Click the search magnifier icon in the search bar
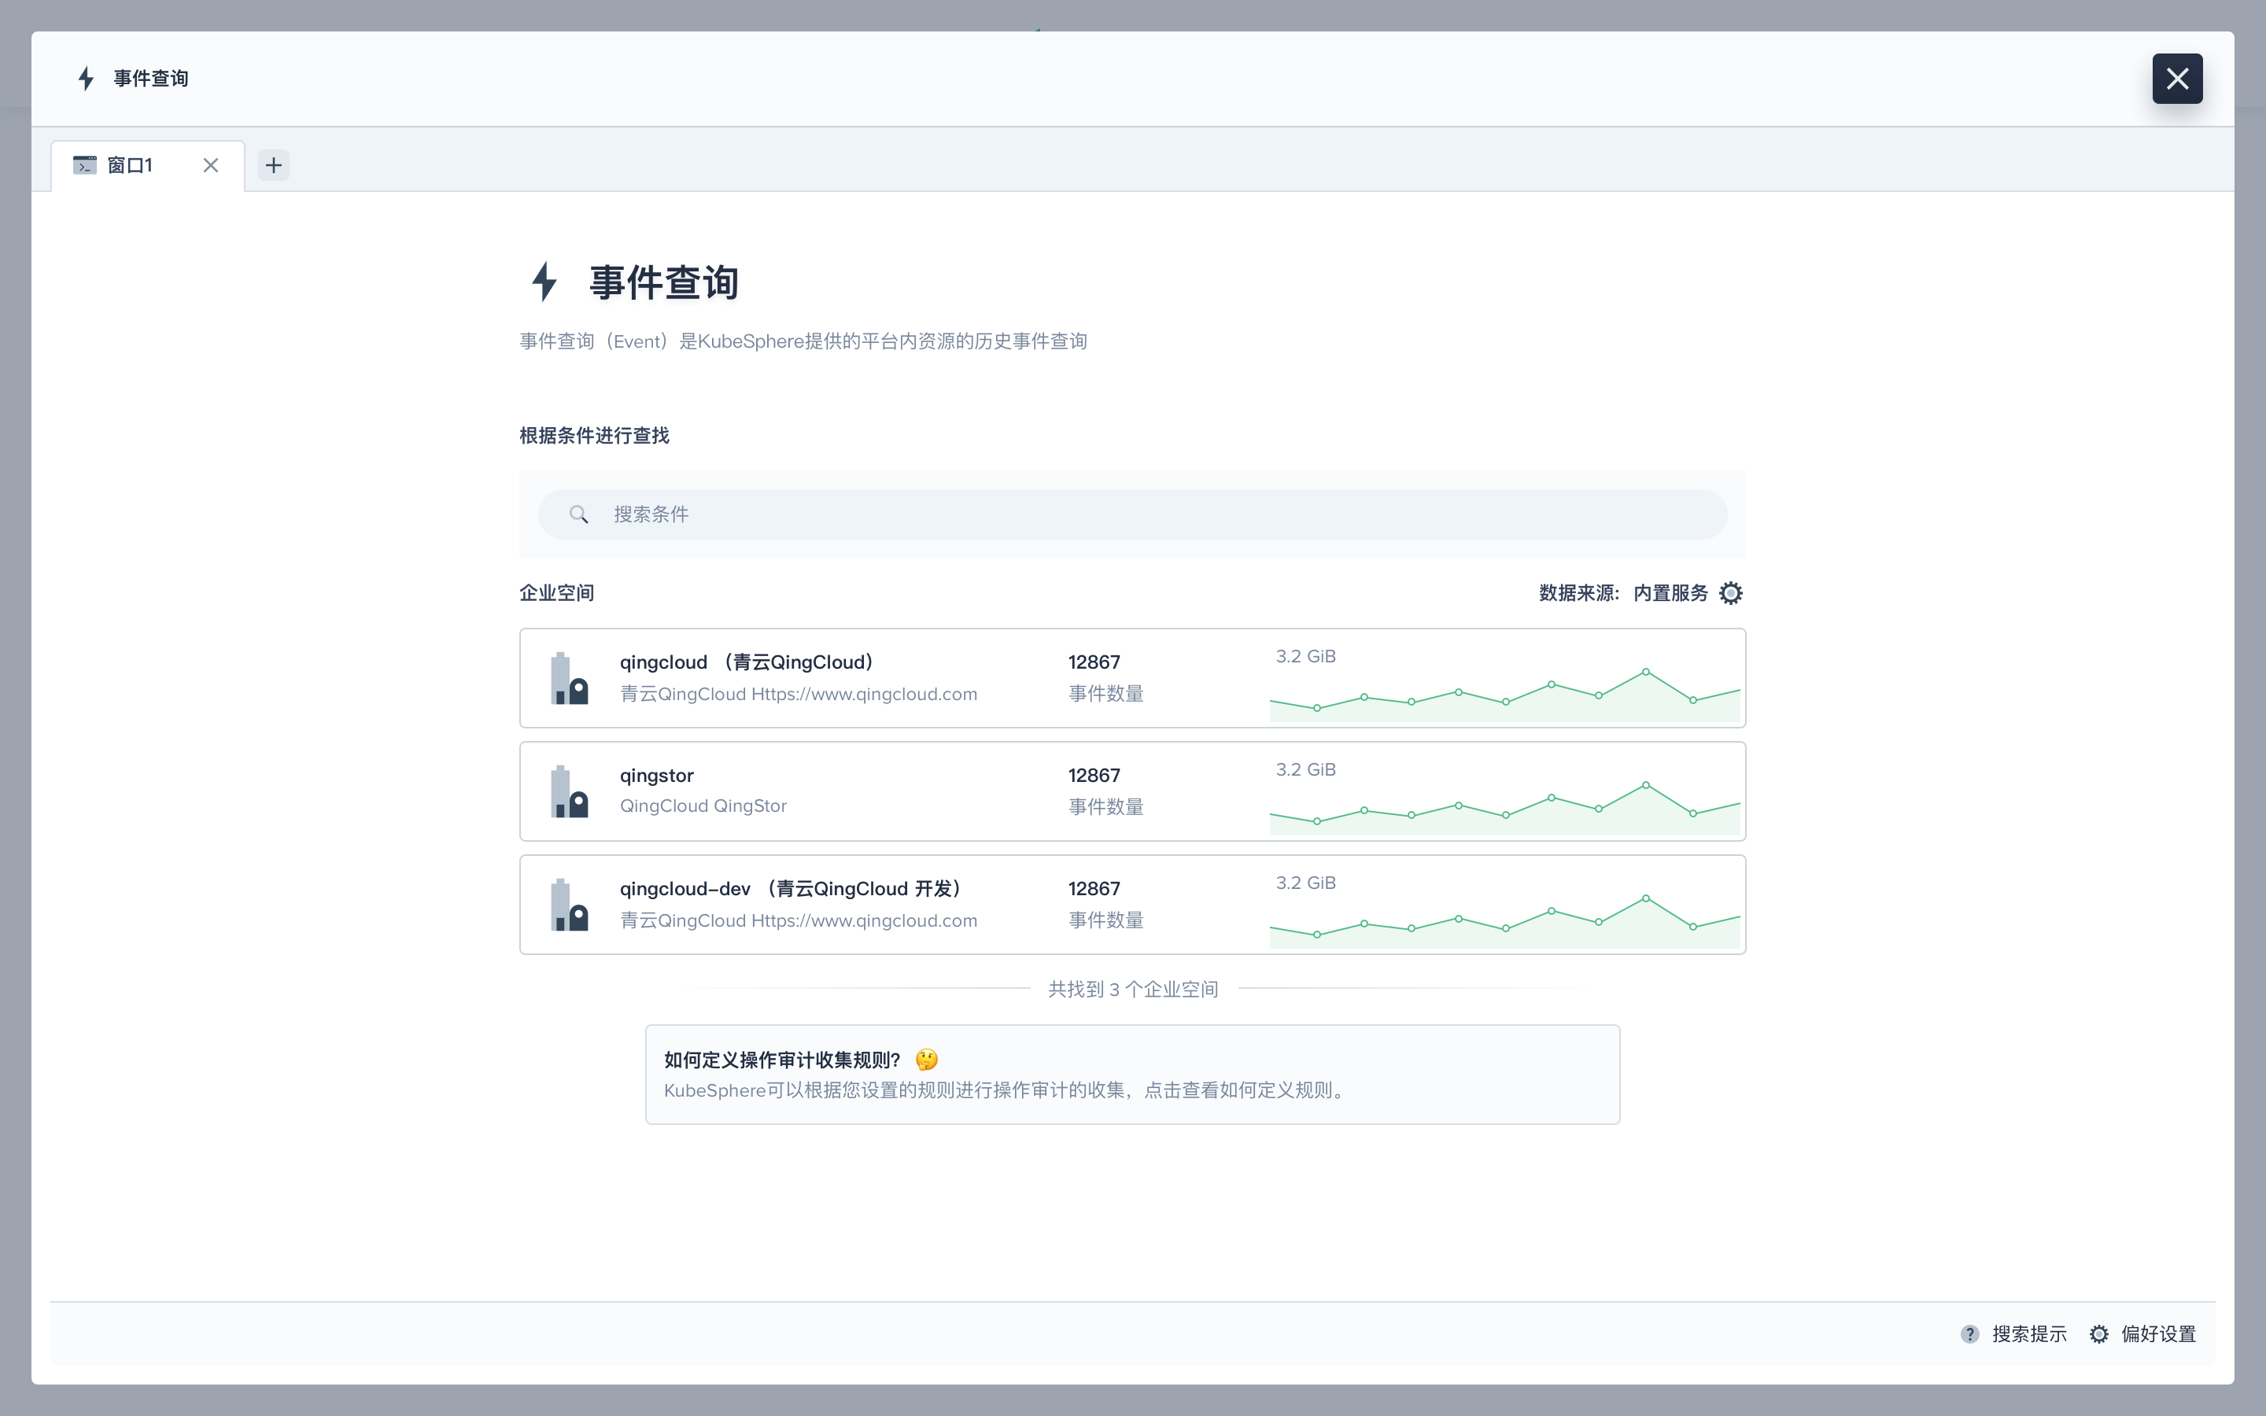This screenshot has height=1416, width=2266. [x=578, y=513]
